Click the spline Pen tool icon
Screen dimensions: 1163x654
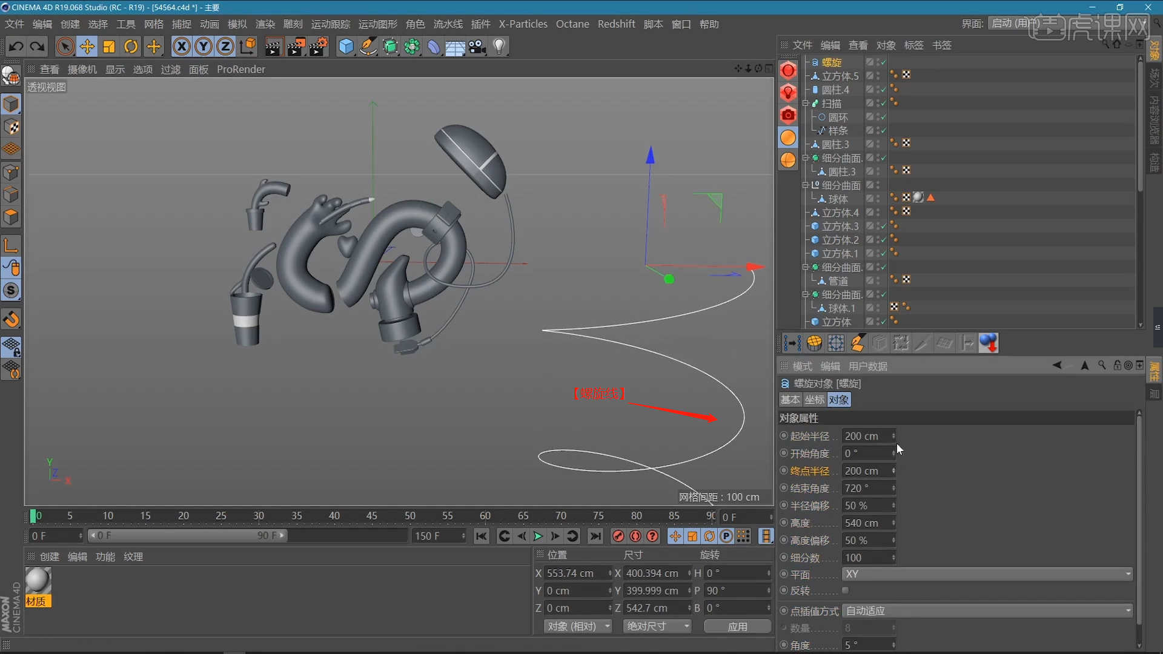368,47
